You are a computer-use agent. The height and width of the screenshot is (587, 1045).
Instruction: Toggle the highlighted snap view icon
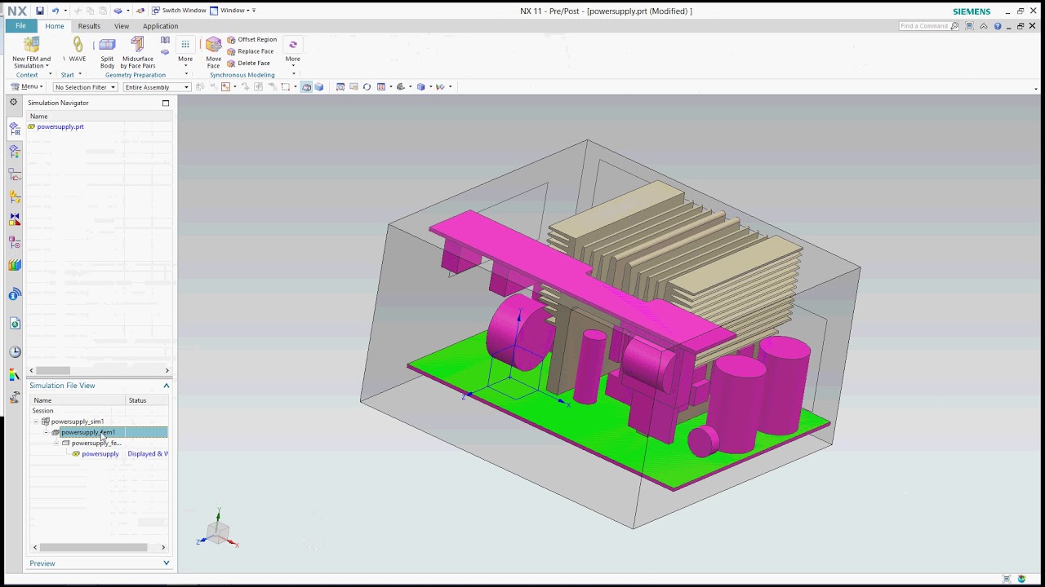(x=306, y=86)
